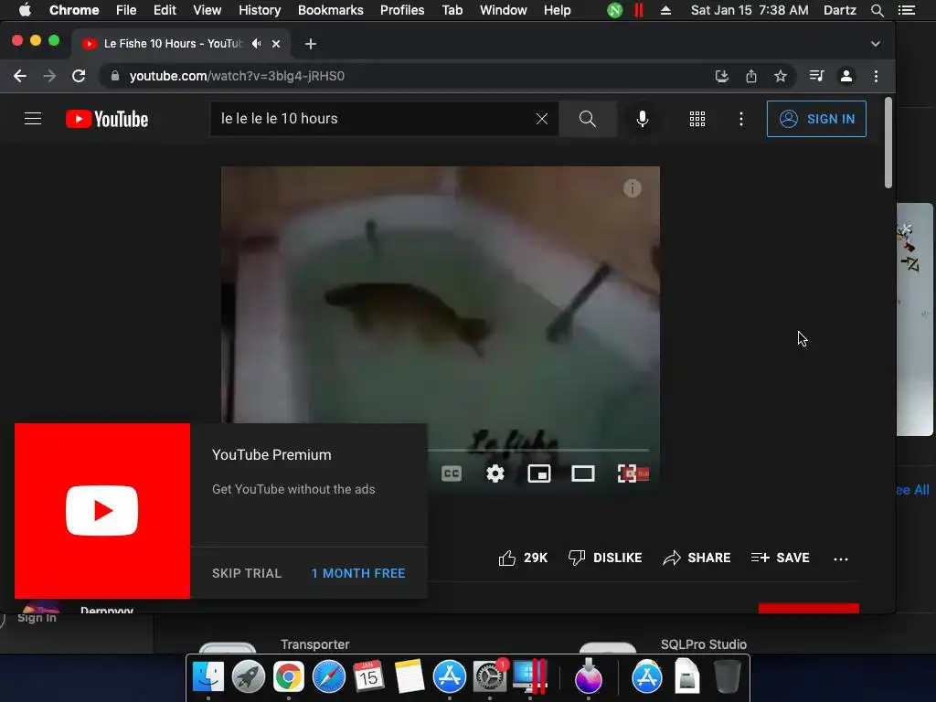Switch to theater mode
Image resolution: width=936 pixels, height=702 pixels.
[x=582, y=474]
